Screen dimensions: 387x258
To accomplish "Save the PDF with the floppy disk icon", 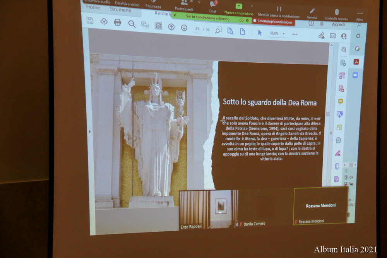I will click(90, 21).
